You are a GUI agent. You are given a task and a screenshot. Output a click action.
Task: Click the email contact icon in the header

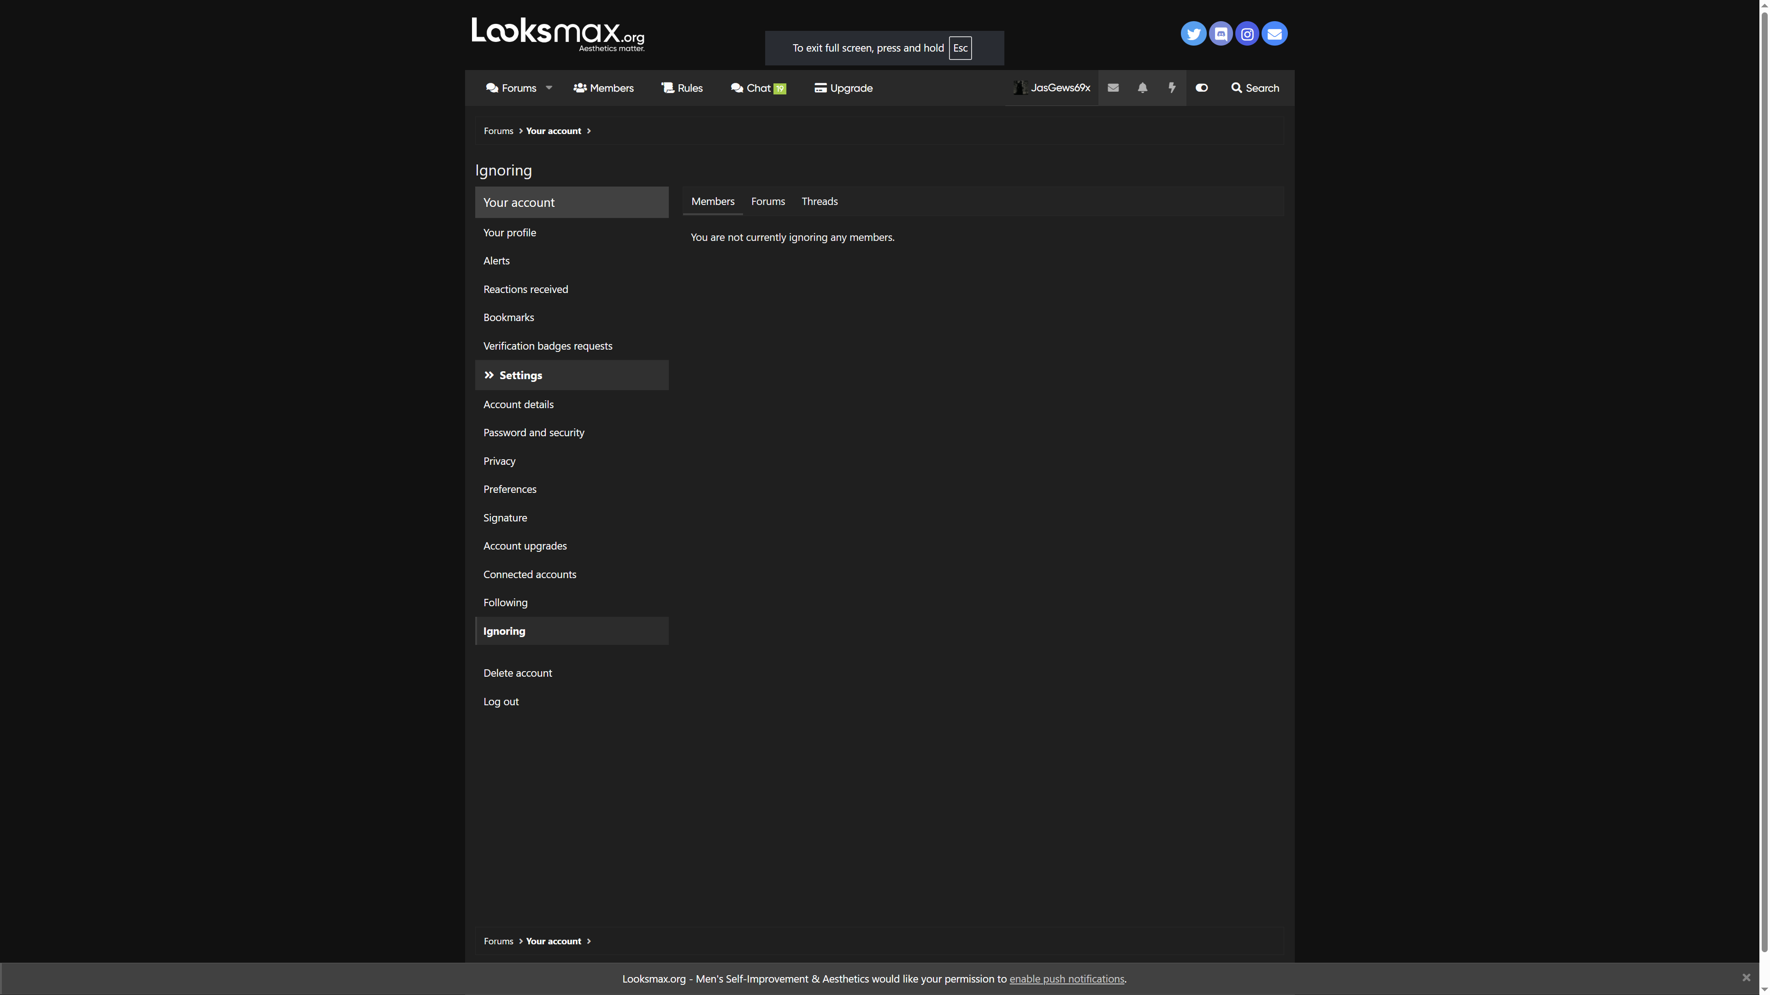(1274, 34)
